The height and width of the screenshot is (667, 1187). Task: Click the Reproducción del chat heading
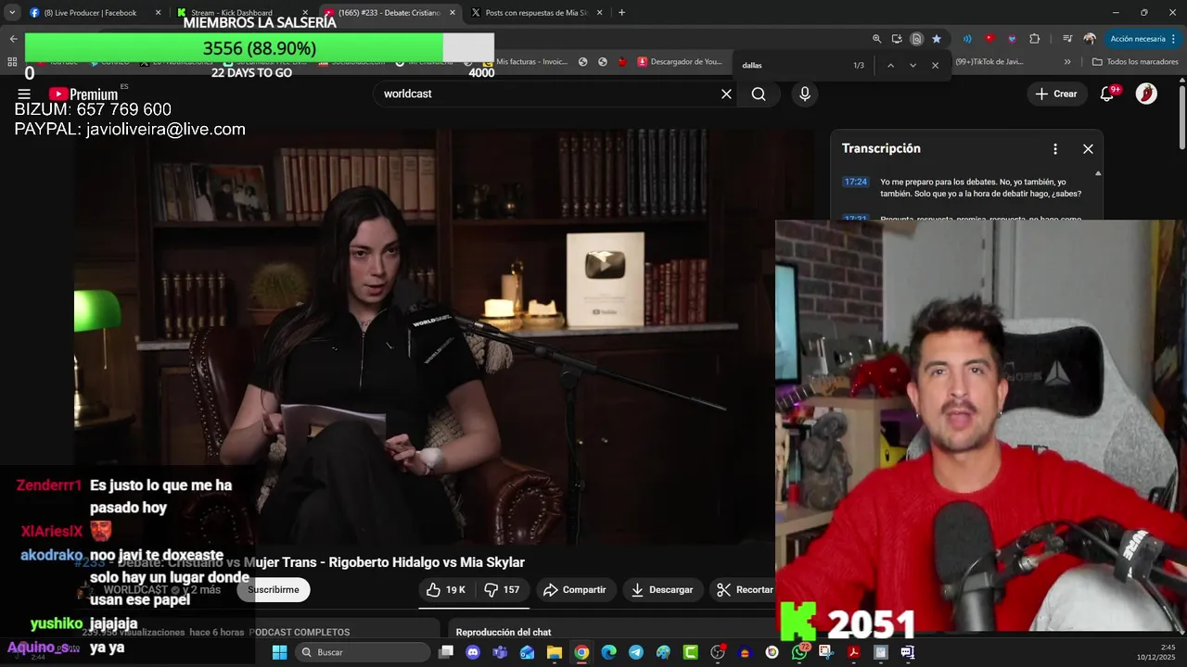(504, 632)
